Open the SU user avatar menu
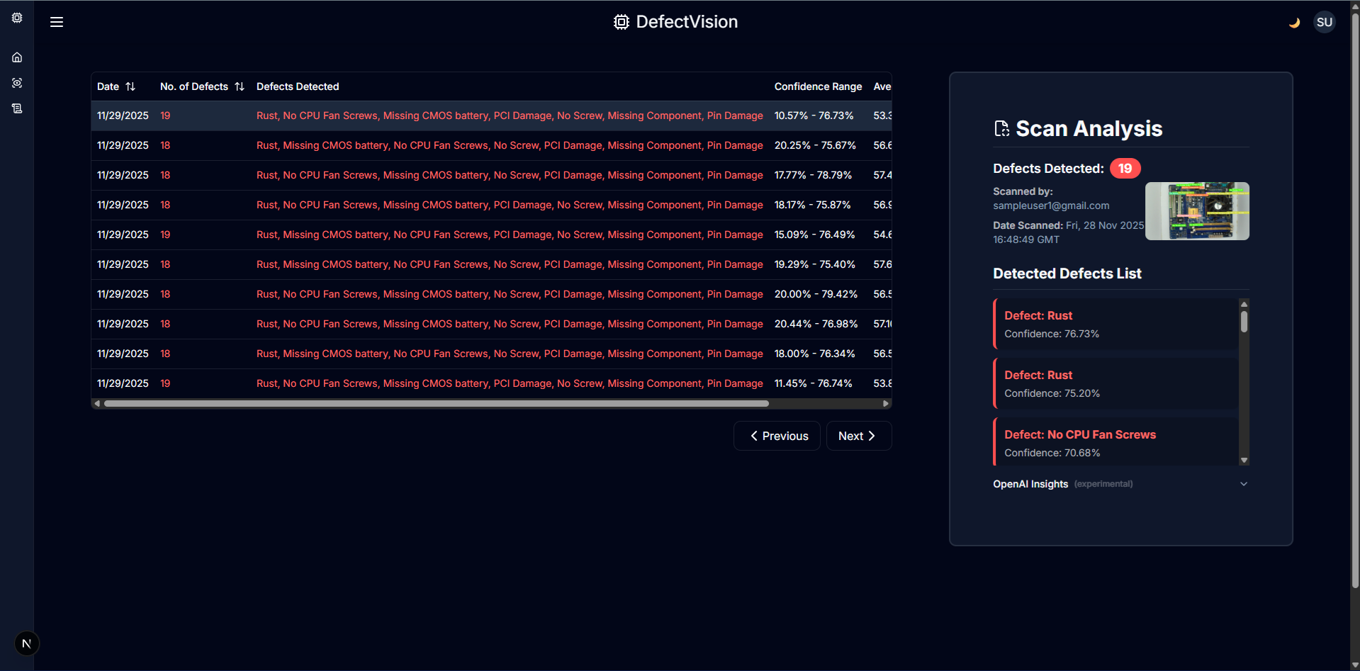 pos(1325,22)
